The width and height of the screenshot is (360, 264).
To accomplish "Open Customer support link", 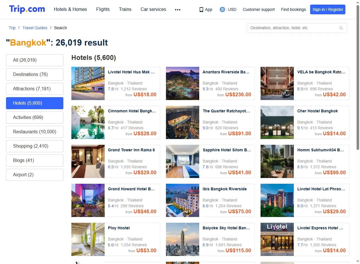I will click(259, 9).
